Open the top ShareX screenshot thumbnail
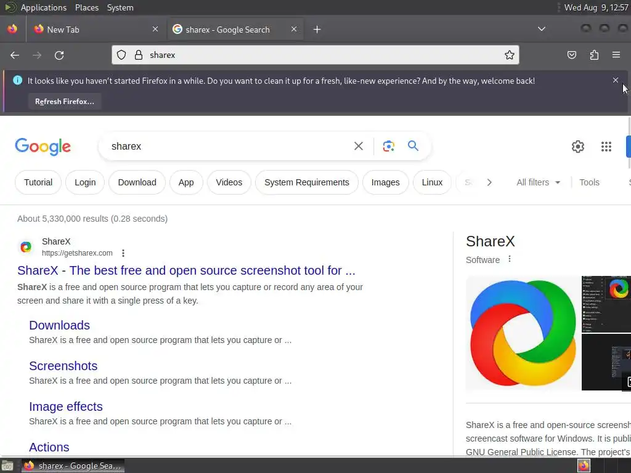 pyautogui.click(x=606, y=304)
